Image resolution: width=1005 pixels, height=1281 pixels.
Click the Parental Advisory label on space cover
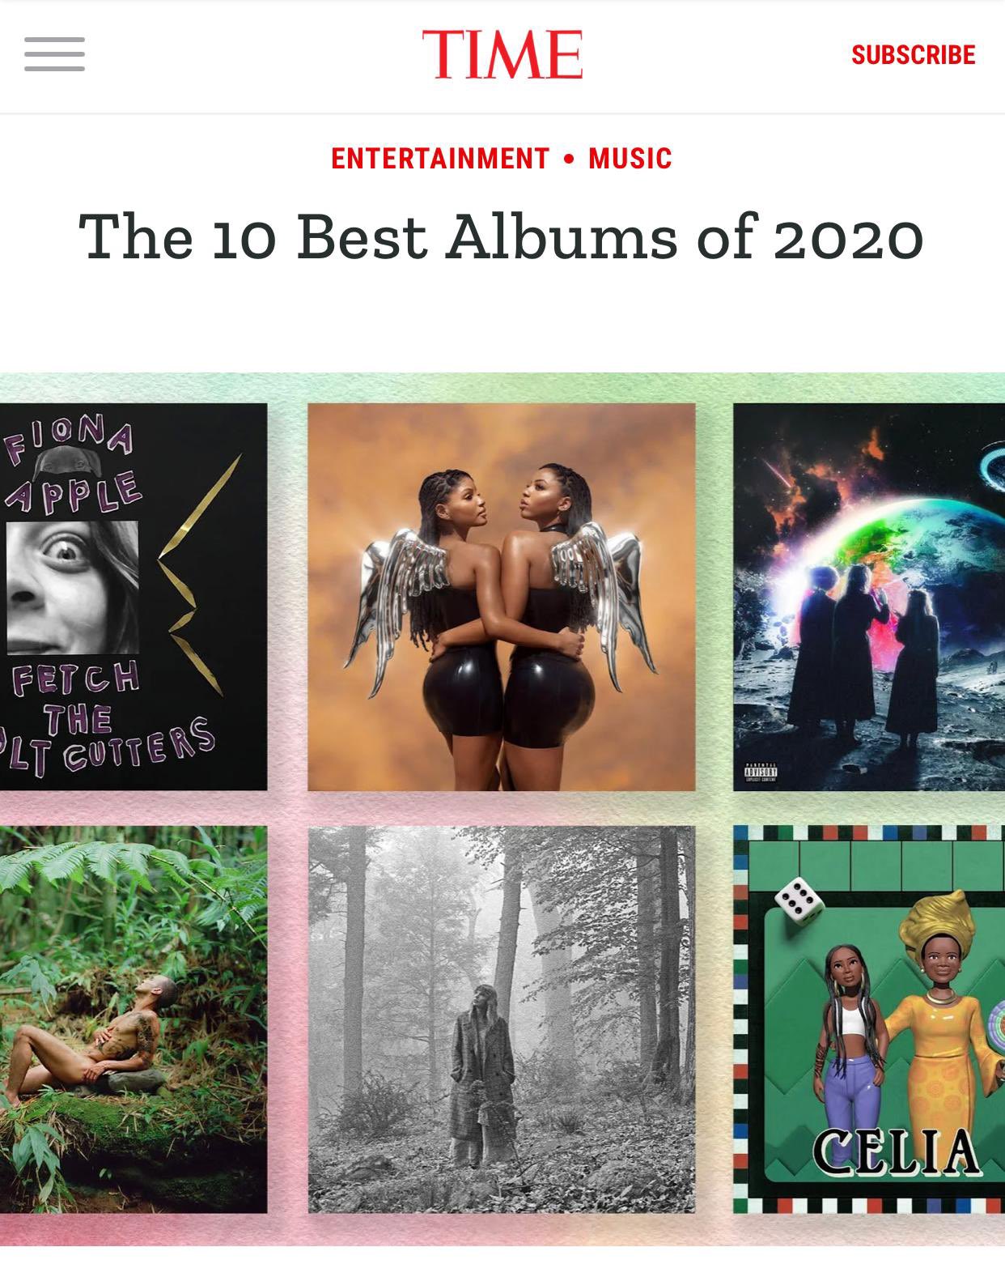[761, 773]
